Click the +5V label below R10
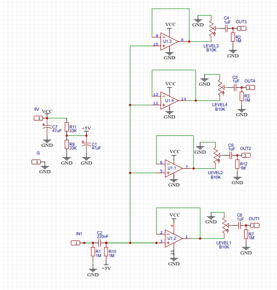This screenshot has width=277, height=290. pyautogui.click(x=106, y=269)
